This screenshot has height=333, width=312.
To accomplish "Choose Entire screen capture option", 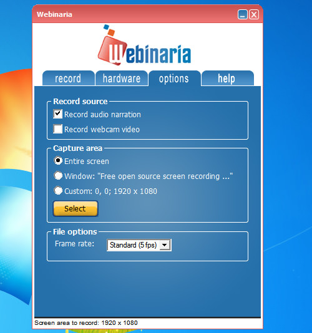I will (x=58, y=161).
